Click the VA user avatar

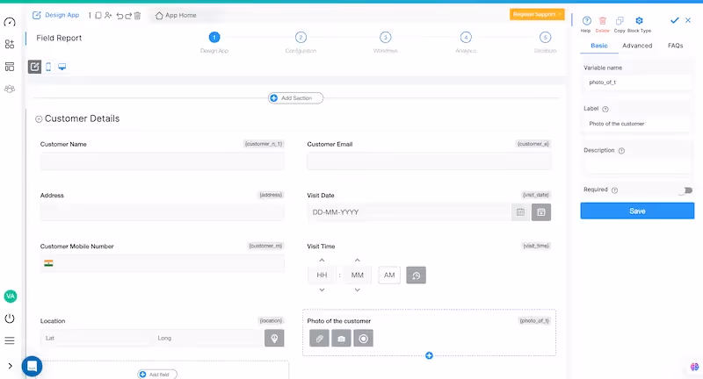[x=10, y=297]
